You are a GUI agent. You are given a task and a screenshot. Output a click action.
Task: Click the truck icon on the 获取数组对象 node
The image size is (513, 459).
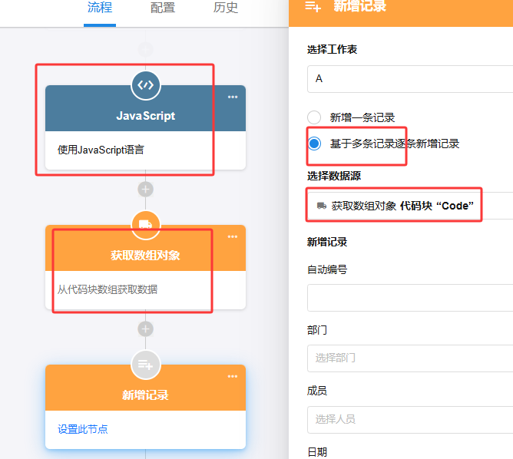[x=146, y=224]
